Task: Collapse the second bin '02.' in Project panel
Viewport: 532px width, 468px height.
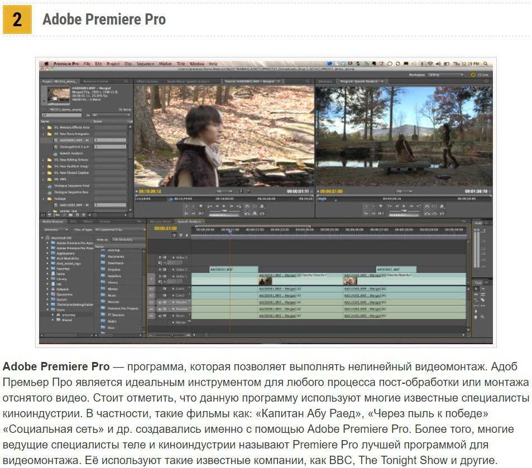Action: (x=44, y=134)
